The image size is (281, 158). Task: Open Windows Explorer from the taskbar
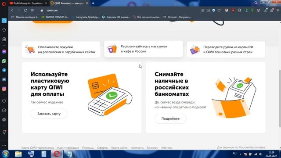pyautogui.click(x=18, y=154)
